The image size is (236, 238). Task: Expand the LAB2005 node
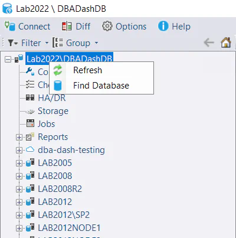[x=19, y=163]
